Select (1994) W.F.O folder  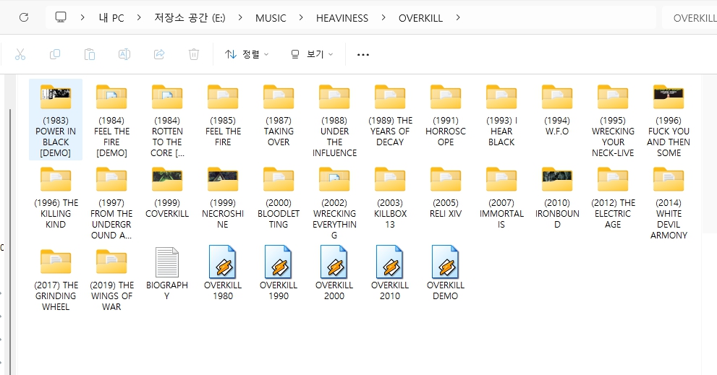557,110
